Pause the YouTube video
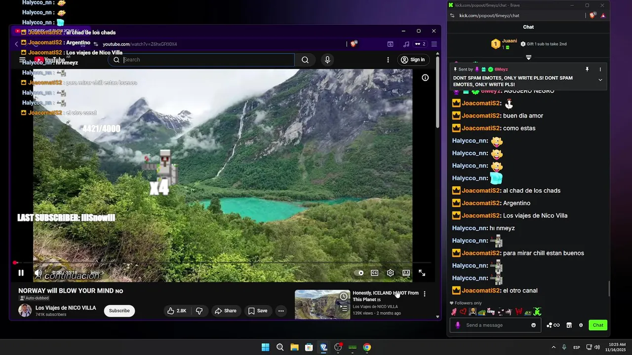 coord(21,273)
